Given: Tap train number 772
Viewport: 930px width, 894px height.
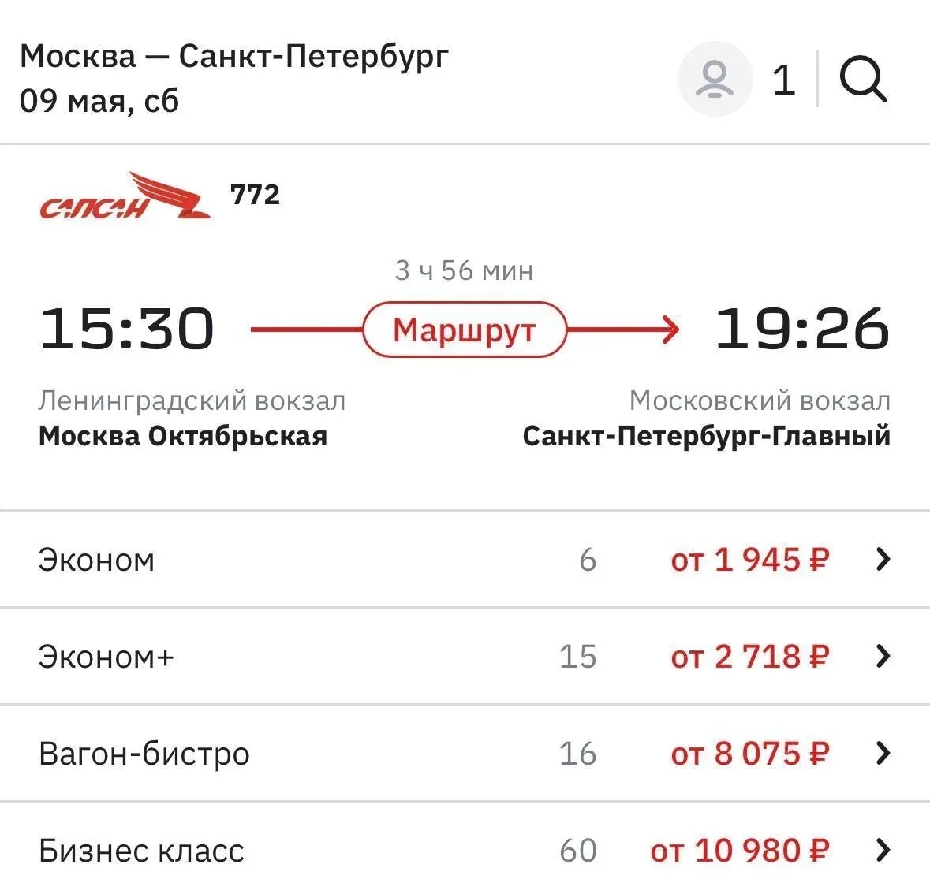Looking at the screenshot, I should (255, 195).
